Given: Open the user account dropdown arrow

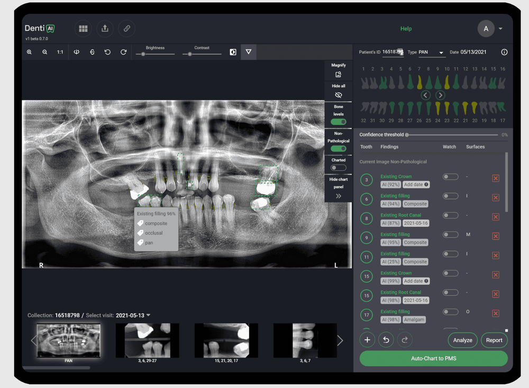Looking at the screenshot, I should tap(500, 29).
